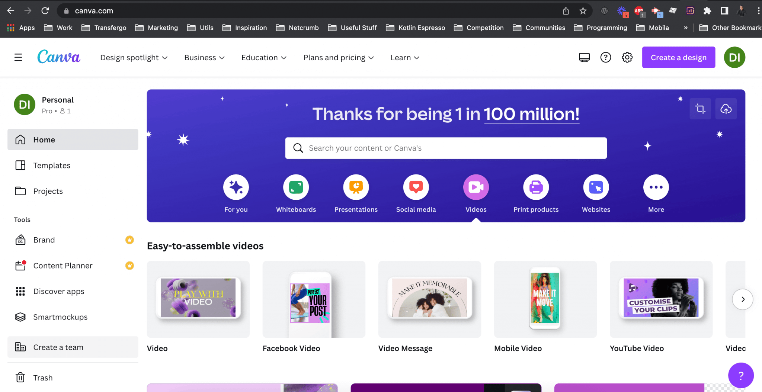The width and height of the screenshot is (762, 392).
Task: Click the cloud upload icon in banner
Action: 726,109
